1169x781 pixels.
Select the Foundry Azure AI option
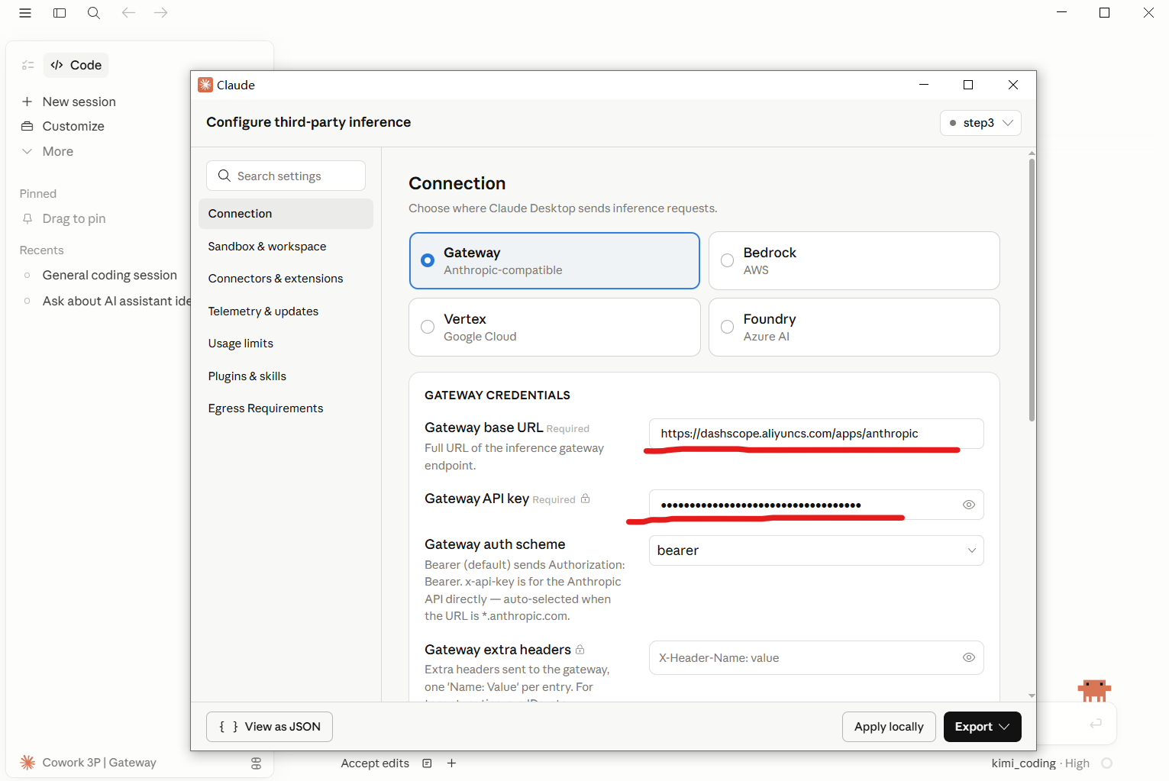click(x=854, y=327)
